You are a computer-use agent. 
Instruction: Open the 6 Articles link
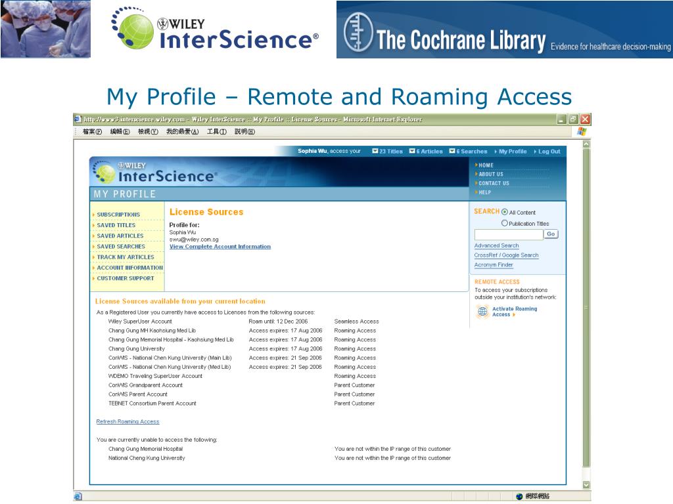[x=429, y=152]
